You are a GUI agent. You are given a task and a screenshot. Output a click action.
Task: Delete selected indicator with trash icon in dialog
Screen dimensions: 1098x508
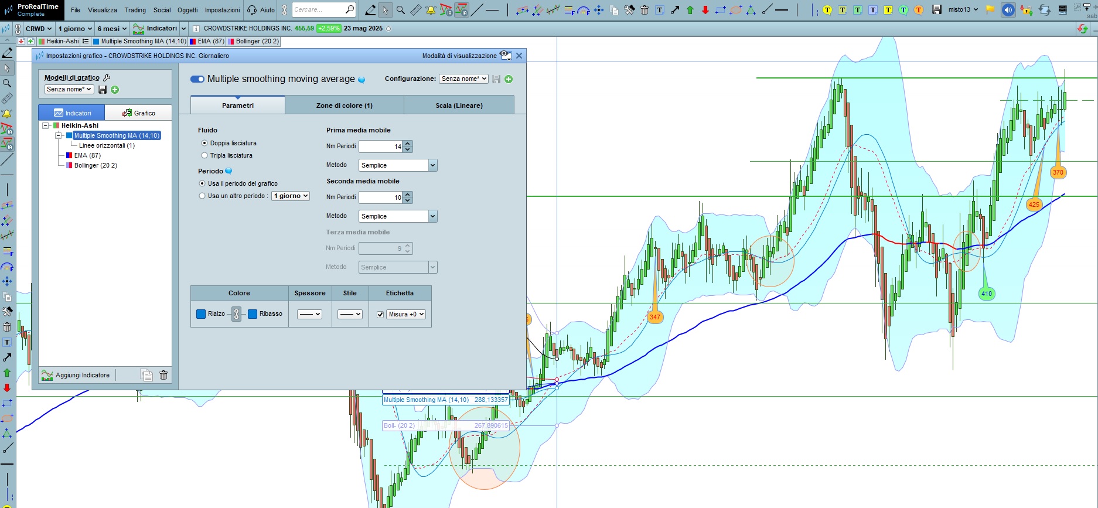[163, 375]
